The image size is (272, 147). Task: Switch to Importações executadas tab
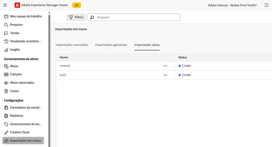(x=72, y=45)
